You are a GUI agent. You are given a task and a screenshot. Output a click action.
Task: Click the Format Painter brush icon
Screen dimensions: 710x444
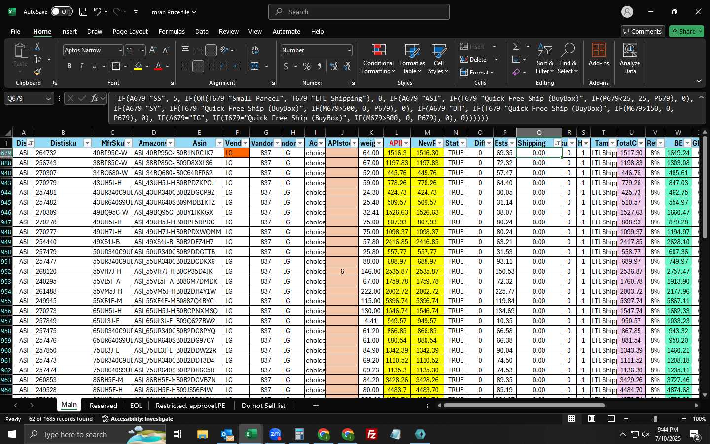click(37, 72)
